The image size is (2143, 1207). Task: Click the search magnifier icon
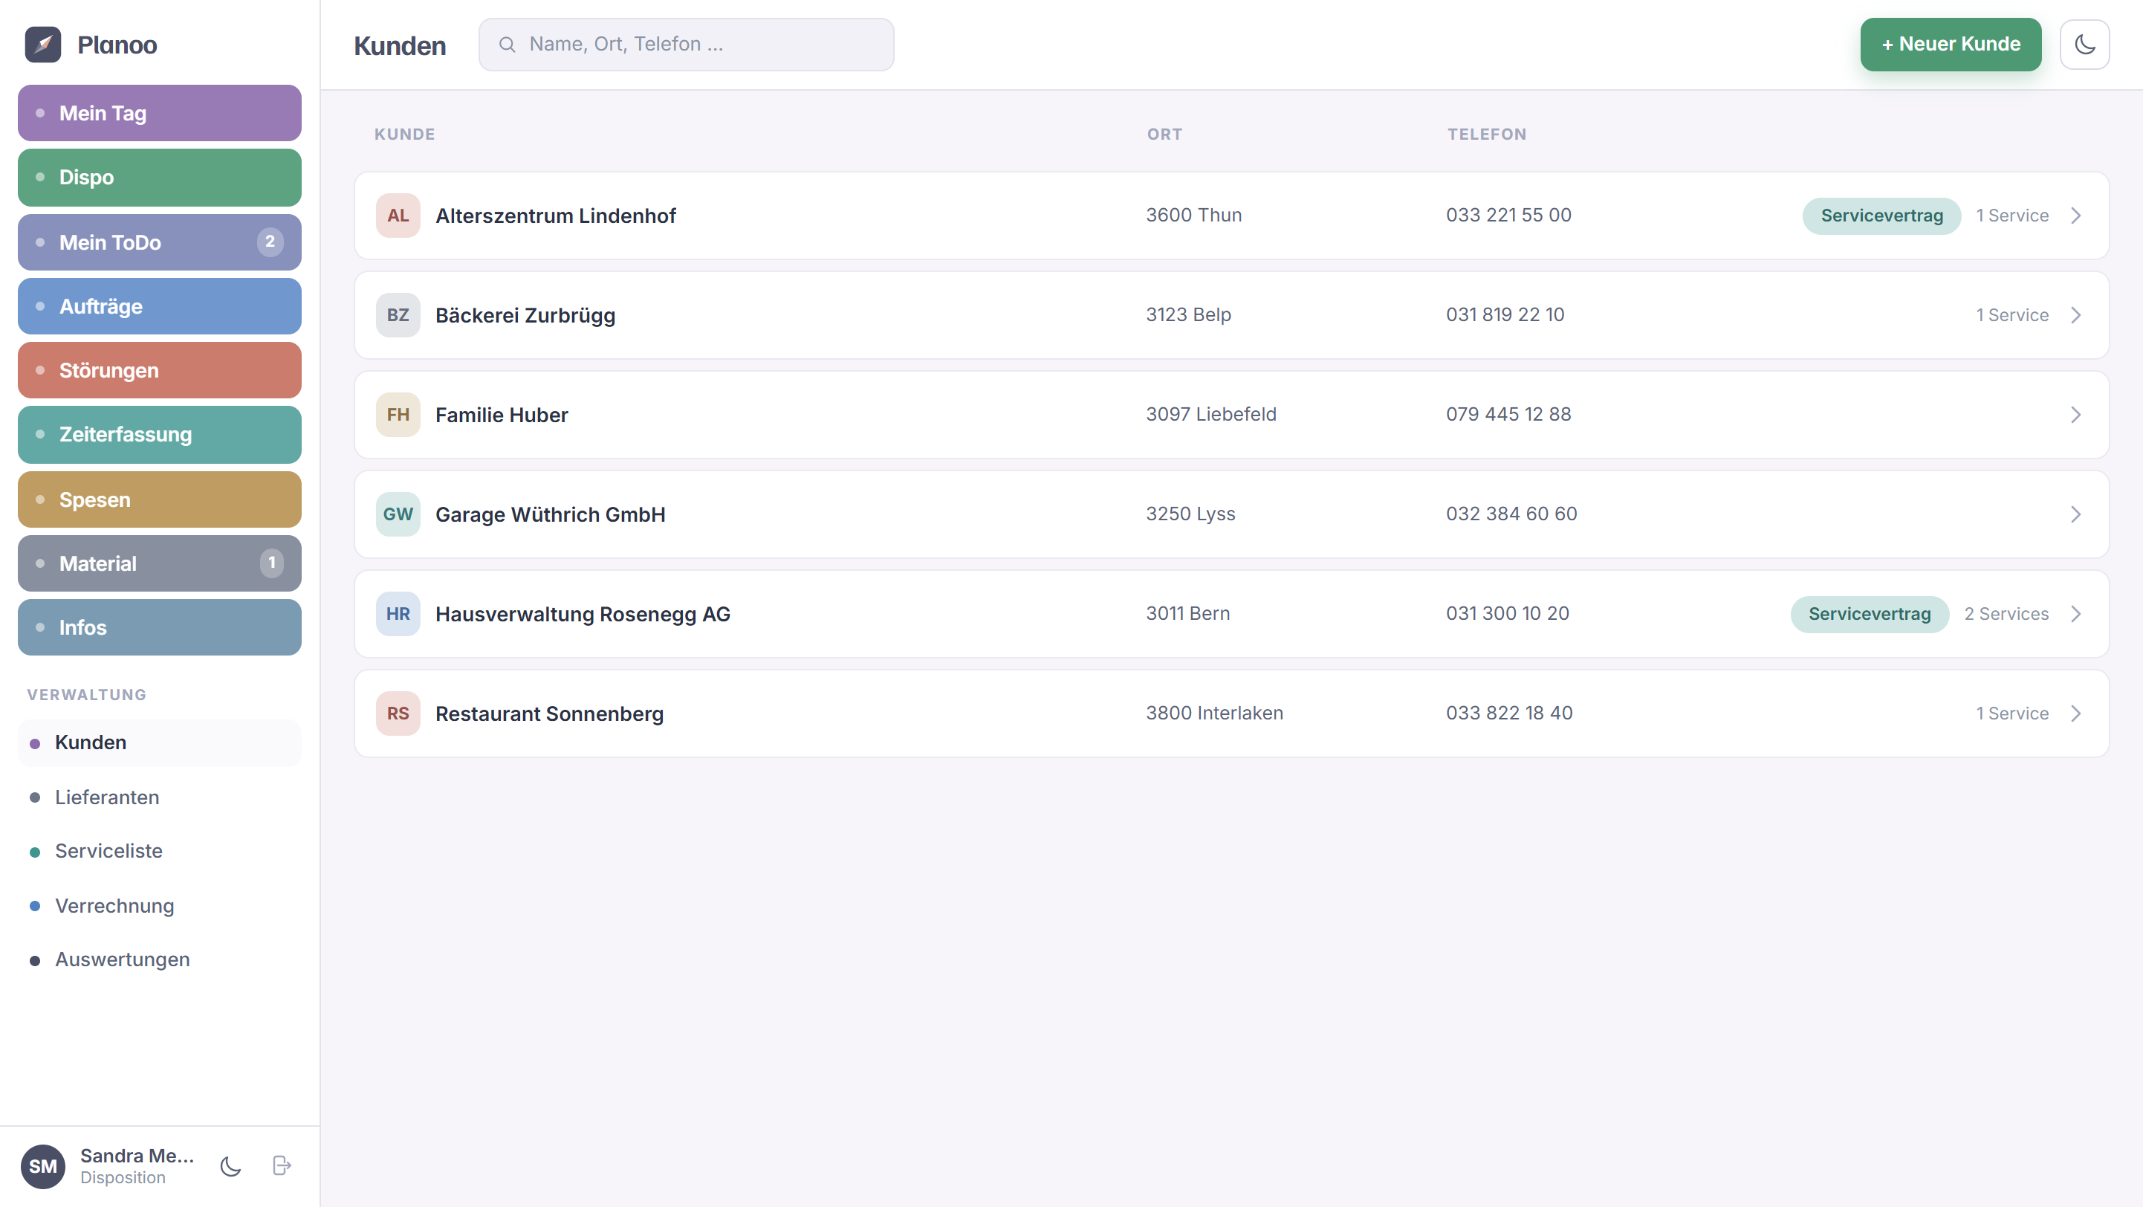507,45
